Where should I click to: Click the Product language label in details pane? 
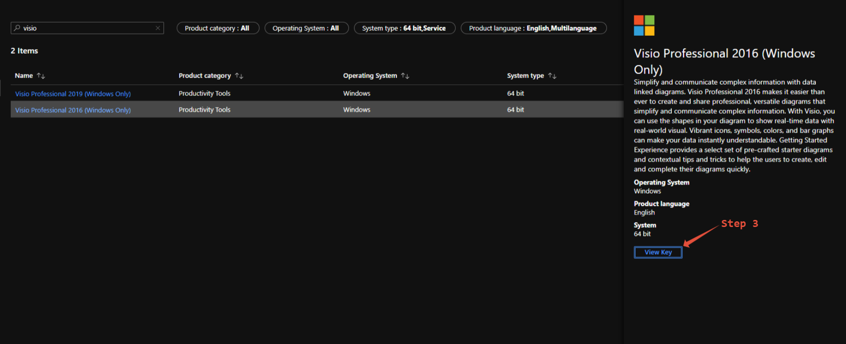coord(661,204)
